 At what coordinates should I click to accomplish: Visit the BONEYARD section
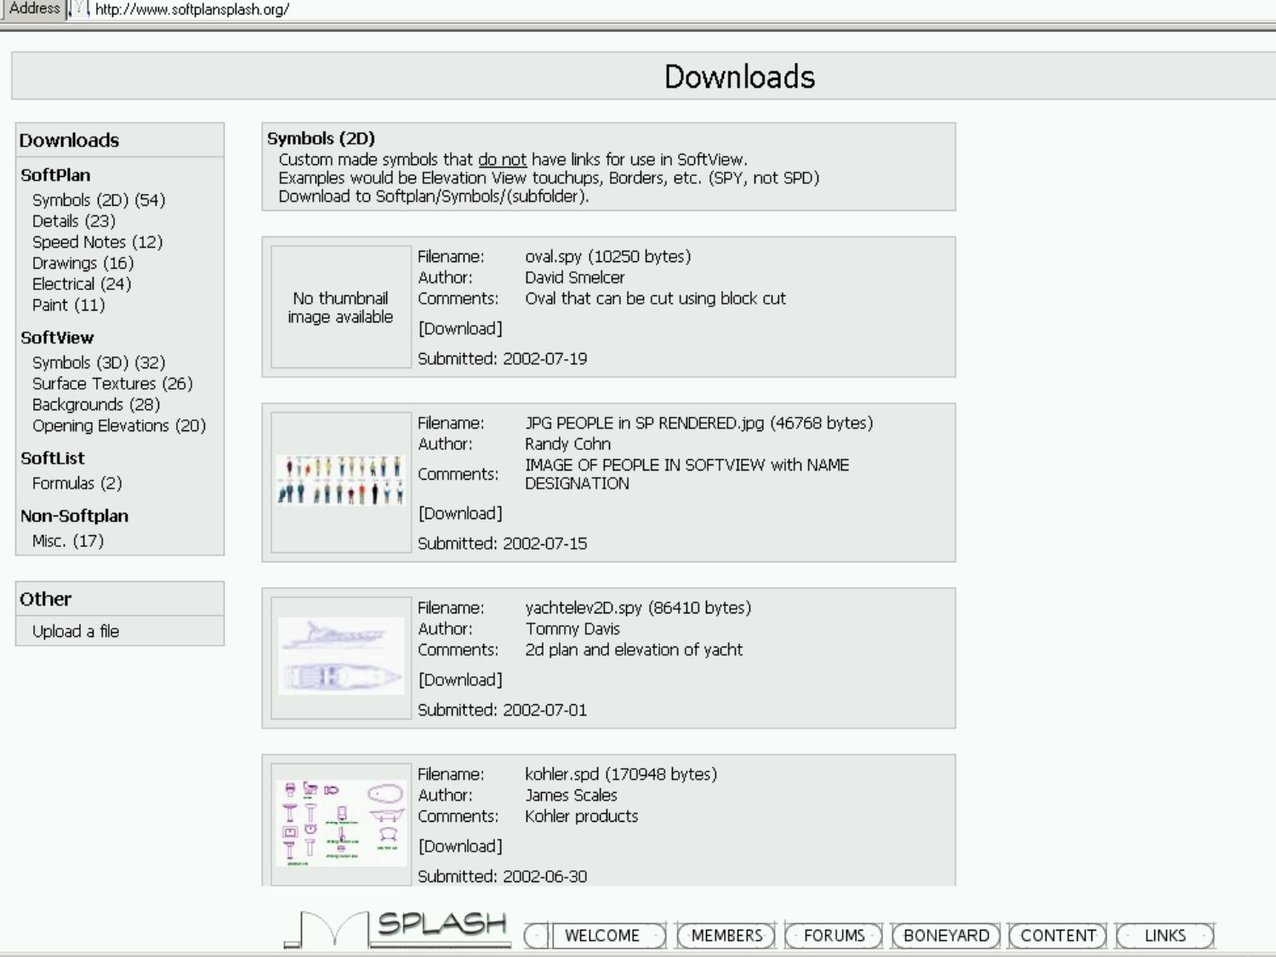[946, 936]
